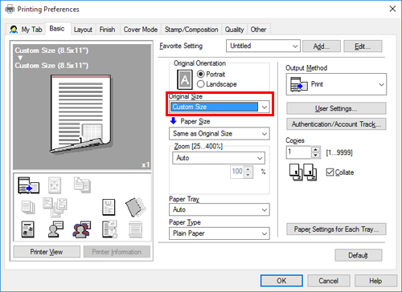Click zoom percentage up spinner arrow

[x=248, y=169]
